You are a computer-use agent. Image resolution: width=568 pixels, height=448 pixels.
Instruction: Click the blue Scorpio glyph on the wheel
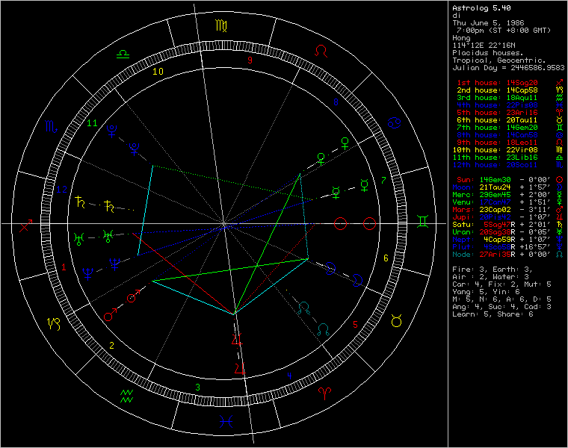(52, 127)
